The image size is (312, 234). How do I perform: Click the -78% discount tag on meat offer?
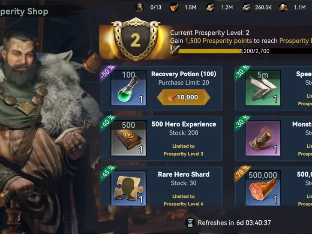(x=242, y=173)
